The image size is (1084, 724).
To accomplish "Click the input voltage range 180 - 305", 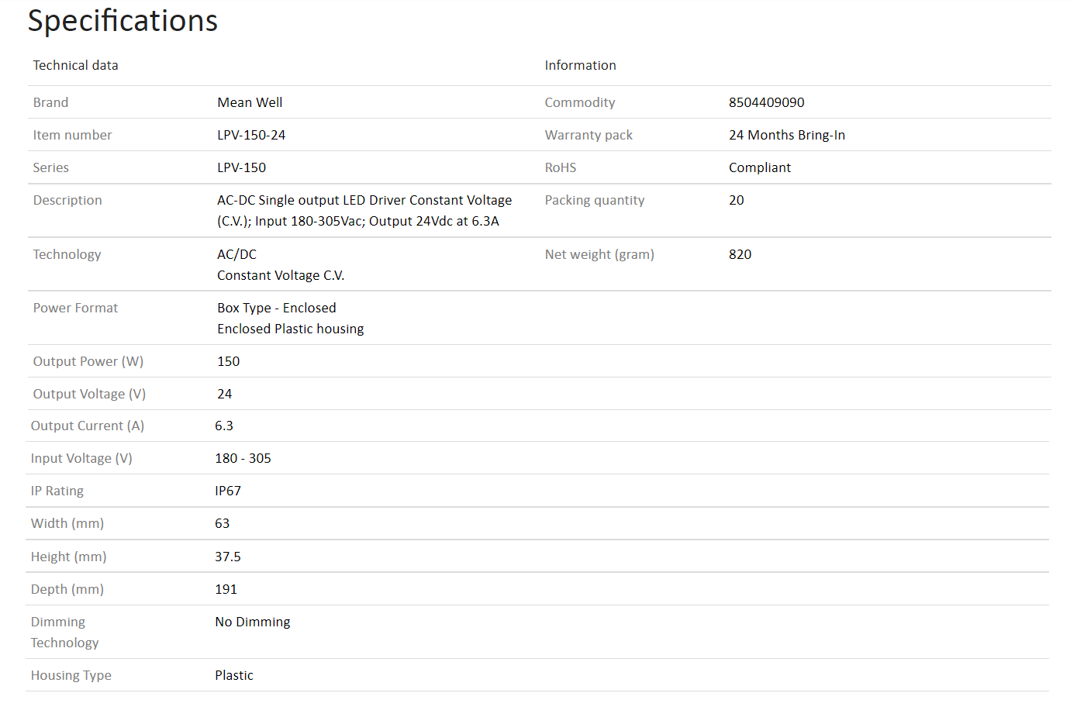I will [243, 458].
